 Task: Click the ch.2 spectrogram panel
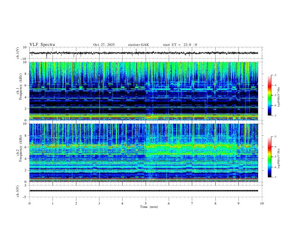[143, 153]
